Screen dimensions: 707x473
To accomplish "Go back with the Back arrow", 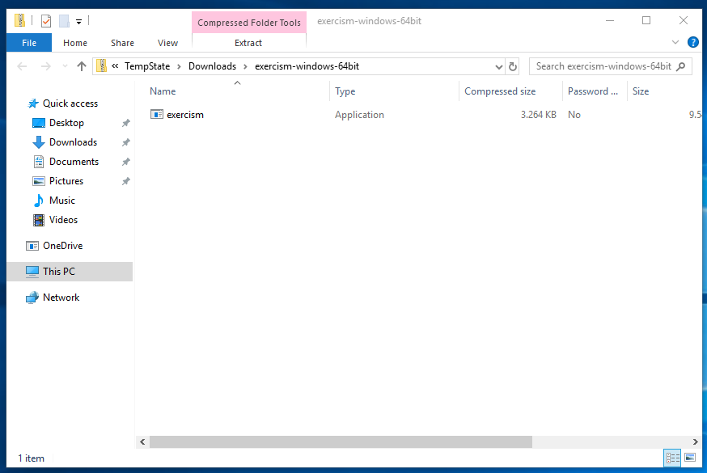I will 22,66.
